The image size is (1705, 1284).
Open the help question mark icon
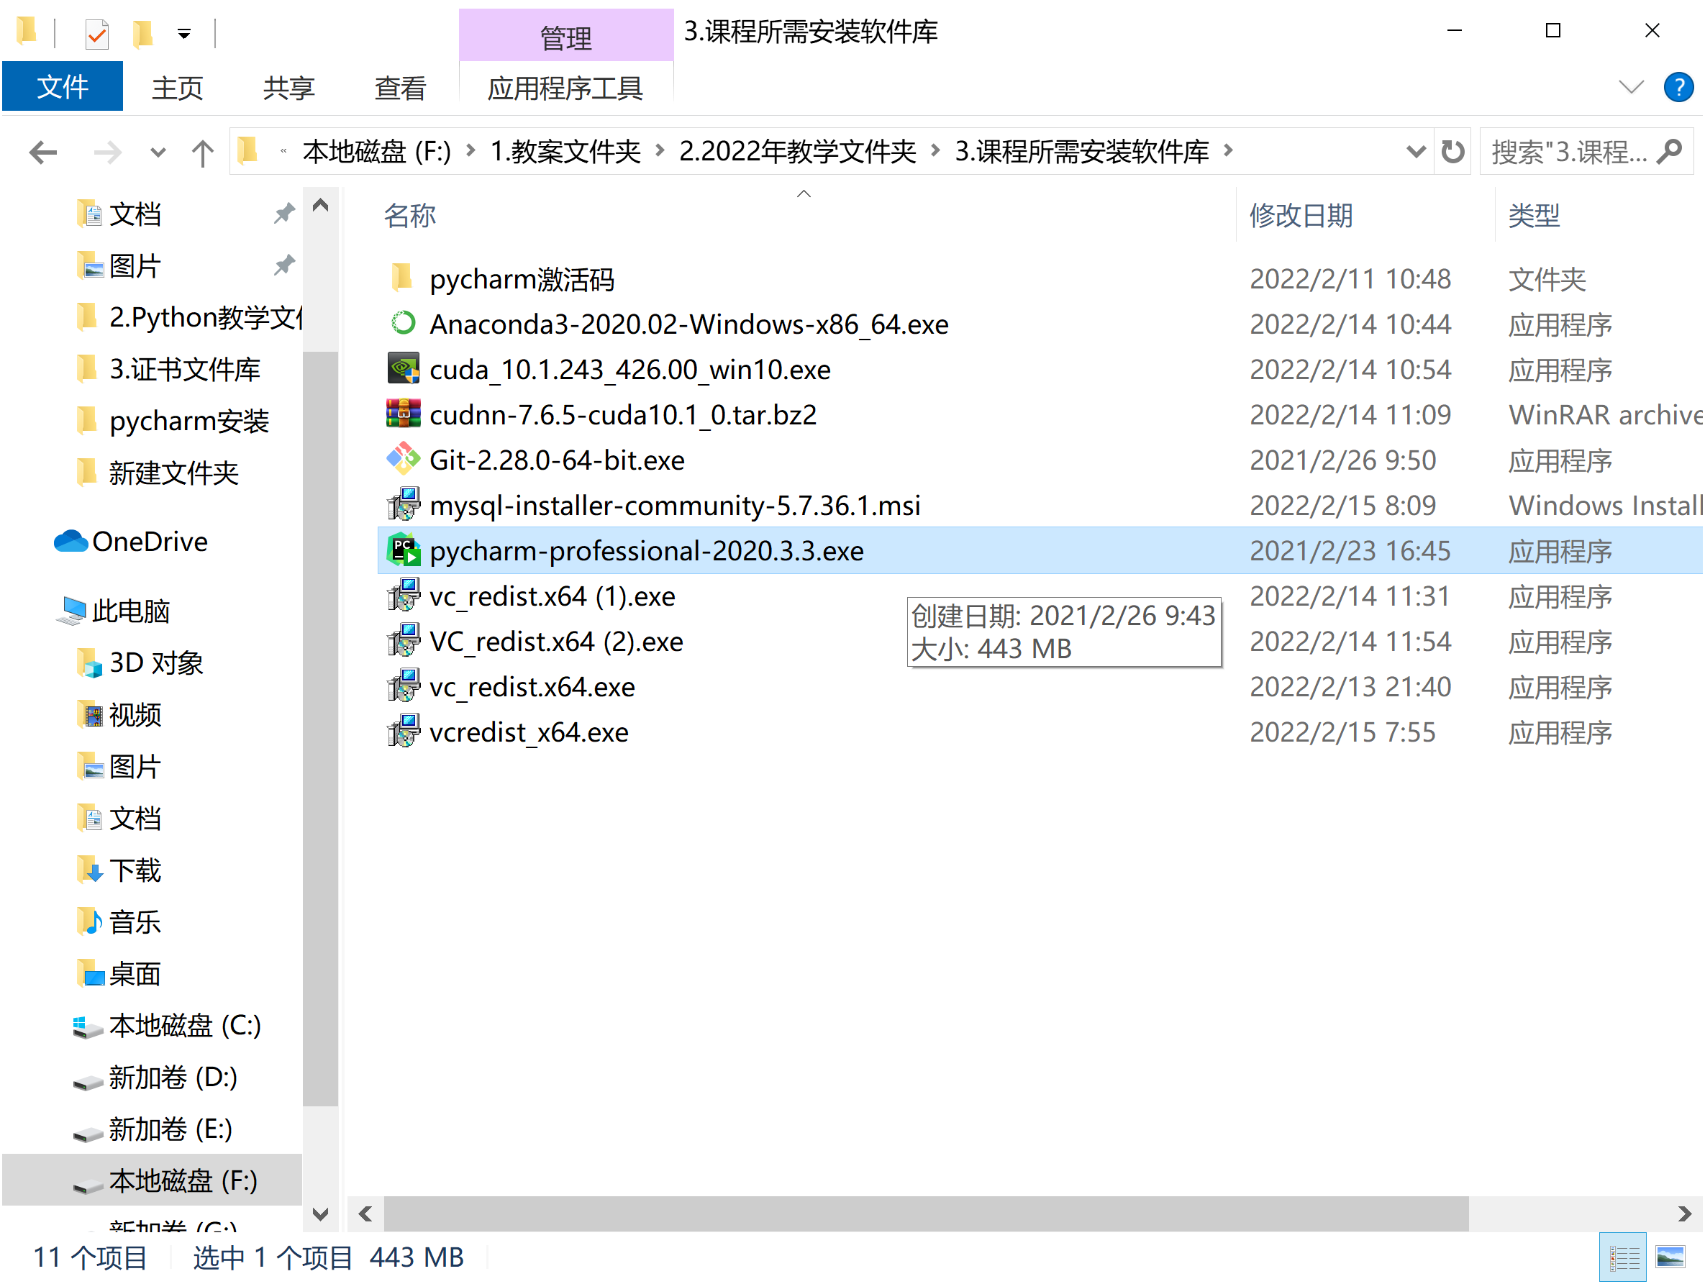click(x=1678, y=87)
